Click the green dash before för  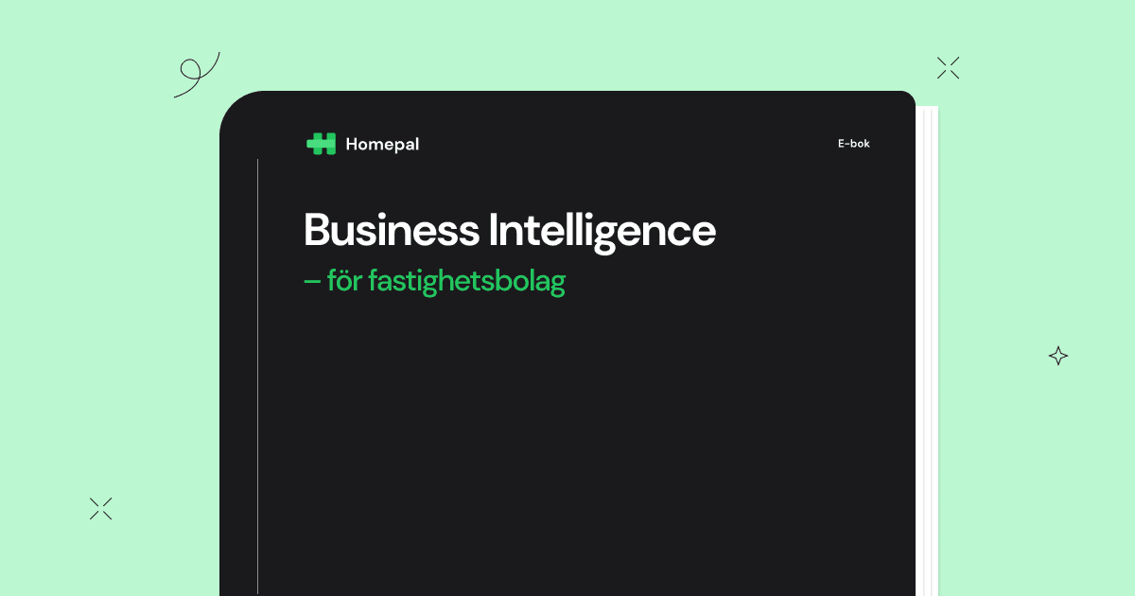tap(312, 283)
